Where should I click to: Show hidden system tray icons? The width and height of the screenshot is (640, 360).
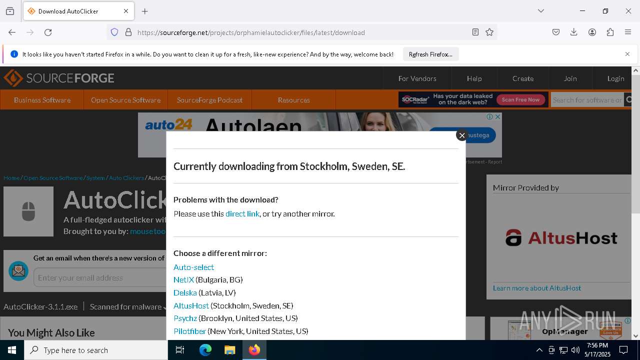(539, 350)
